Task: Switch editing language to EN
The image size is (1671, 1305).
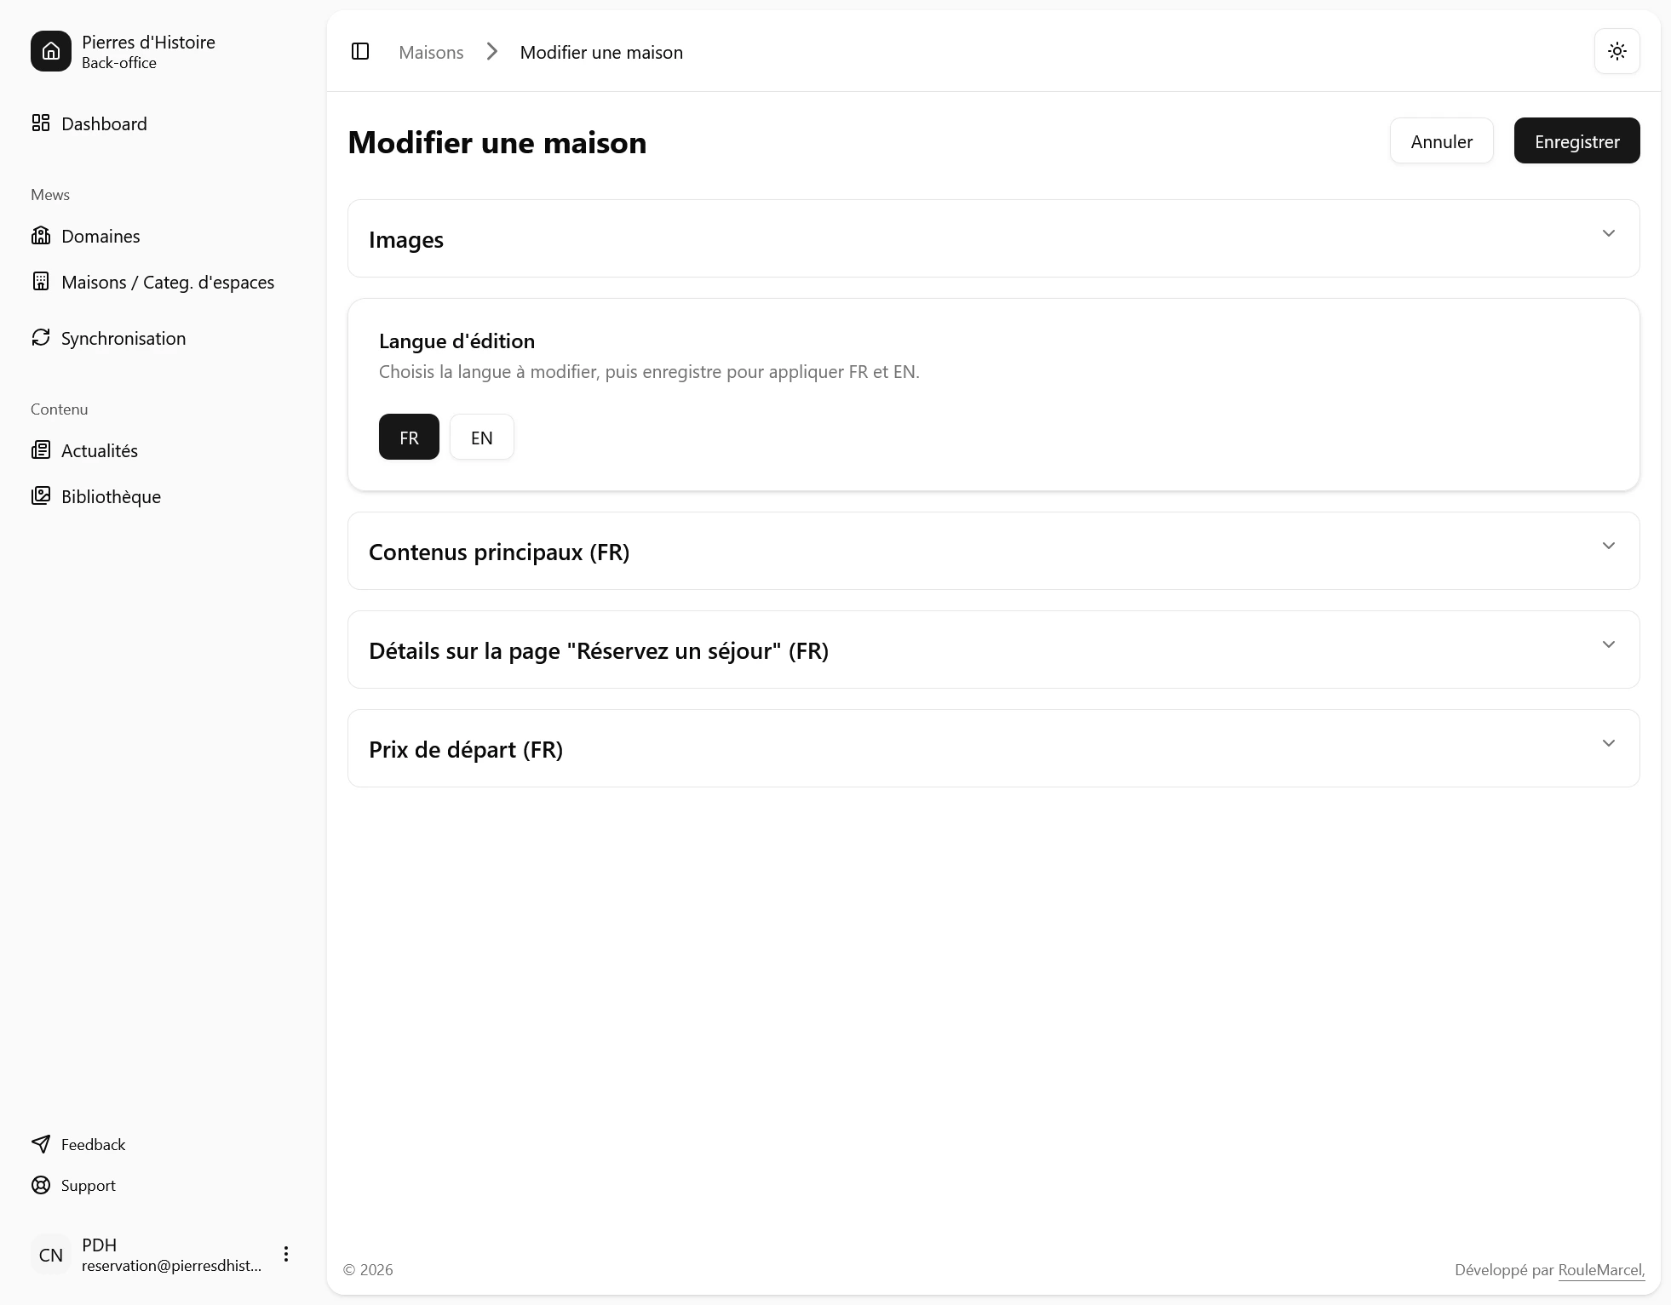Action: (x=481, y=437)
